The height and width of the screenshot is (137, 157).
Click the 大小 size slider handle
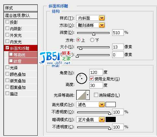81,48
